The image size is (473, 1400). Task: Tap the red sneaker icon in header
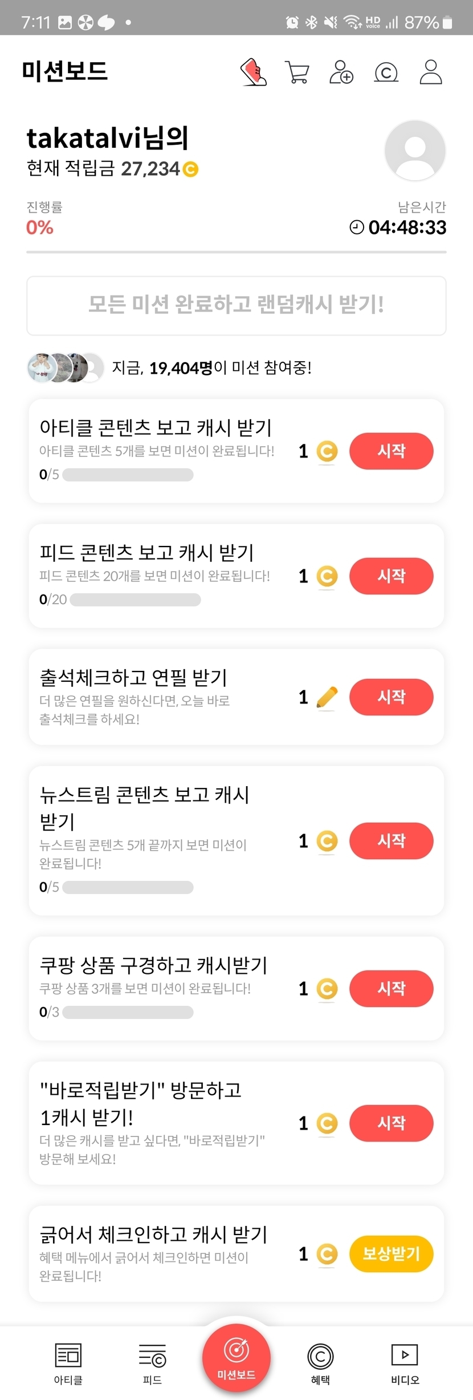(254, 72)
